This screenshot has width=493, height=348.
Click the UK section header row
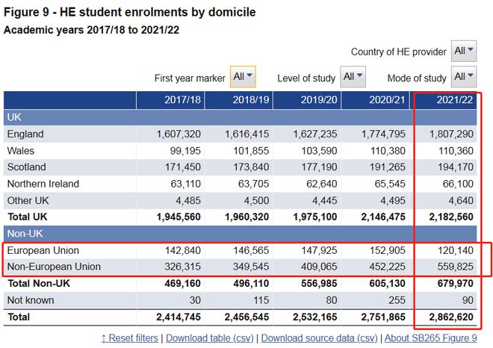tap(241, 117)
